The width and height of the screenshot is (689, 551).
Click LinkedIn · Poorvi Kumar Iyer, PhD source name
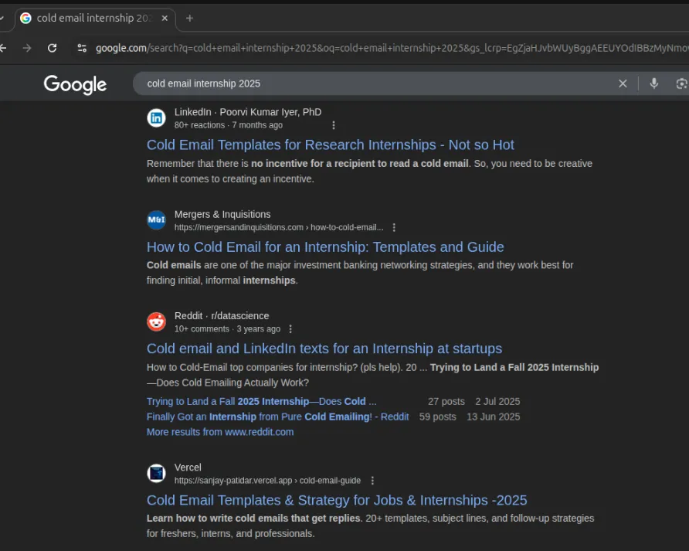click(x=248, y=112)
